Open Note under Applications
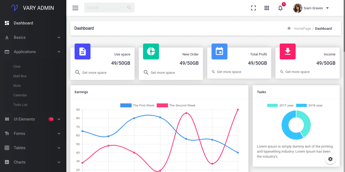Image resolution: width=345 pixels, height=172 pixels. pos(17,86)
